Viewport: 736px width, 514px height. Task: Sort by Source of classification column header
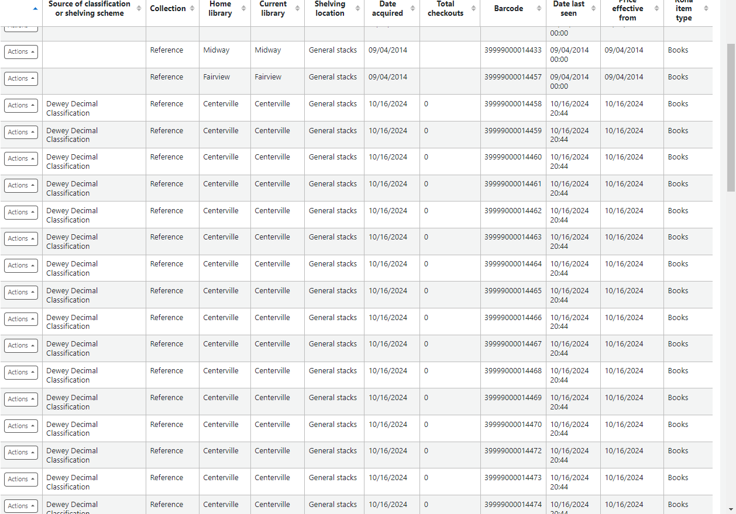[90, 9]
